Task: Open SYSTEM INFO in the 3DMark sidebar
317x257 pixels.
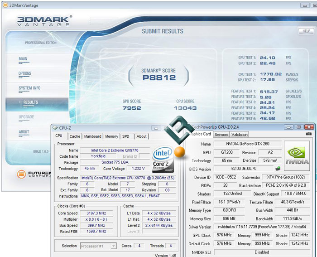Action: pos(29,88)
